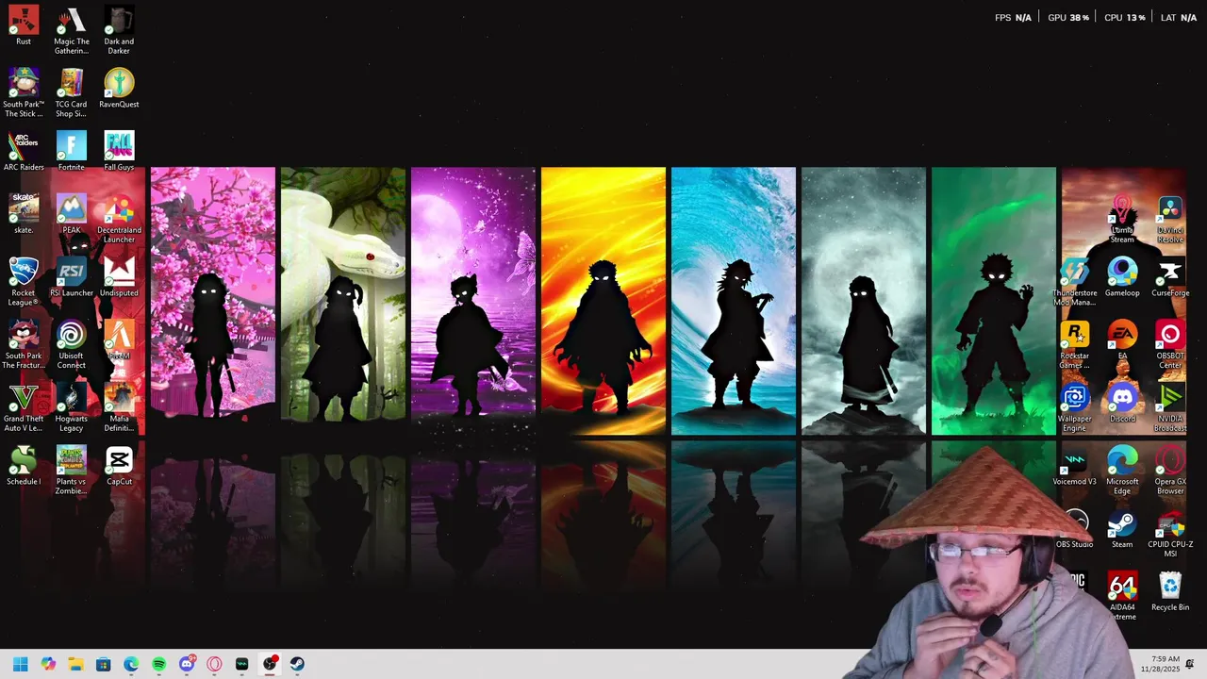Switch to Edge in the taskbar
The width and height of the screenshot is (1207, 679).
coord(131,664)
